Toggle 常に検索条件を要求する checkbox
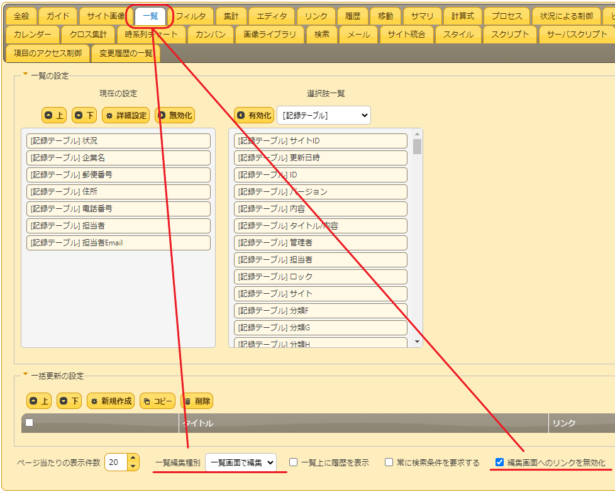Image resolution: width=615 pixels, height=492 pixels. pyautogui.click(x=389, y=462)
